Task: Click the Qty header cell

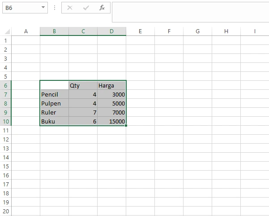Action: (x=83, y=85)
